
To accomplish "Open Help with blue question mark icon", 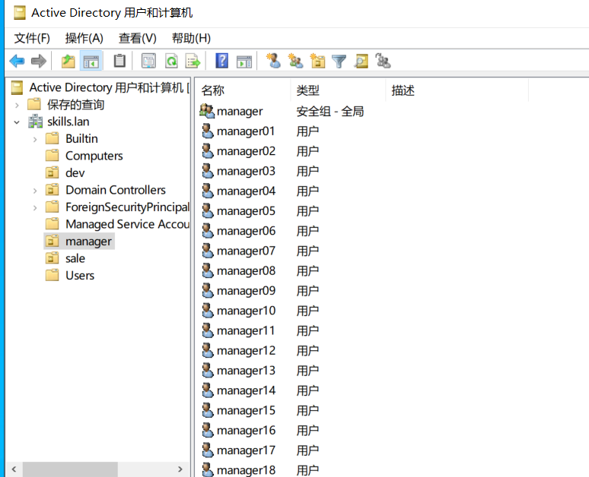I will [222, 62].
